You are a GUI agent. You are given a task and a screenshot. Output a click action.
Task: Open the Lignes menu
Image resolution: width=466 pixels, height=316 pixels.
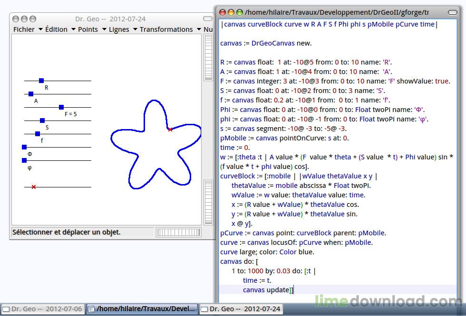coord(119,29)
